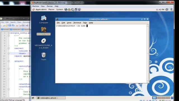This screenshot has width=179, height=101.
Task: Open Edit menu in Notepad++ window
Action: coord(7,22)
